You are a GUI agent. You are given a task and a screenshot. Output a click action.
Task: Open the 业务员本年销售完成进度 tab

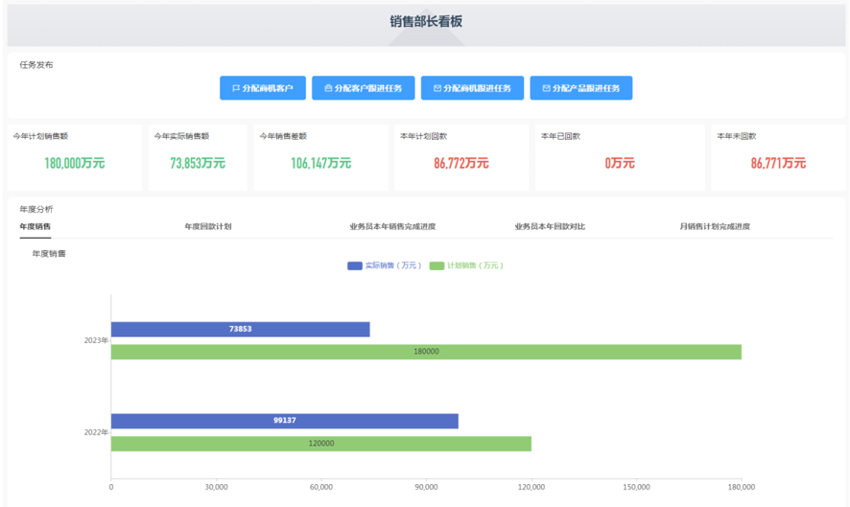pyautogui.click(x=392, y=227)
